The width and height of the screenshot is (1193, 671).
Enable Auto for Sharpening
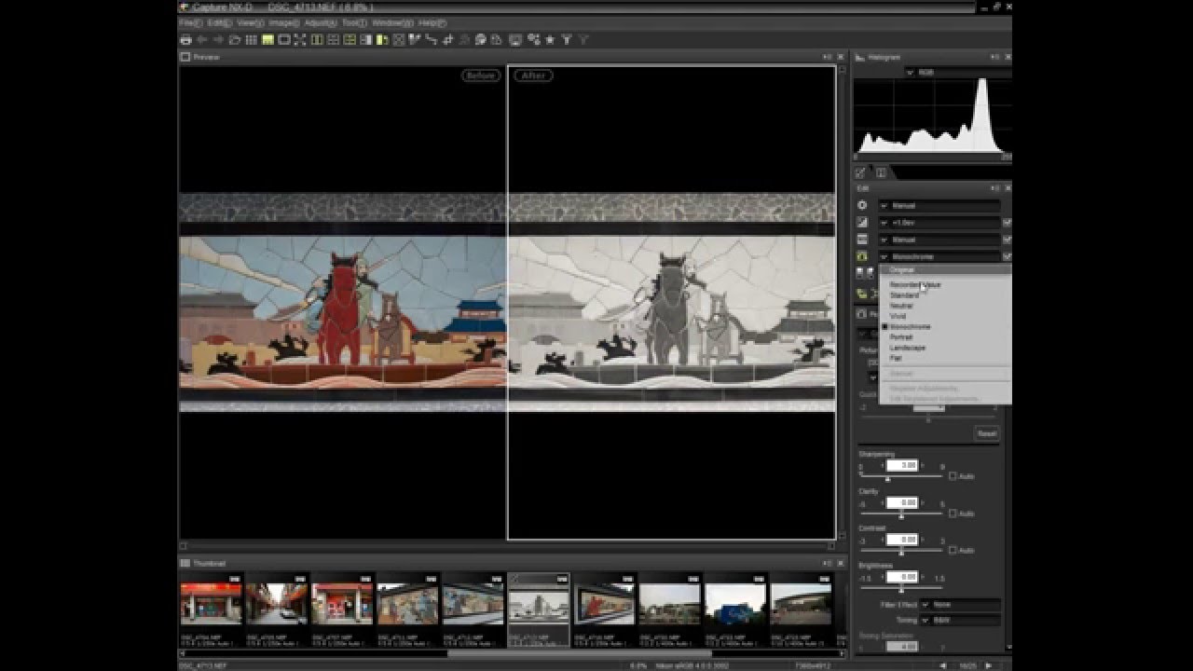(953, 476)
